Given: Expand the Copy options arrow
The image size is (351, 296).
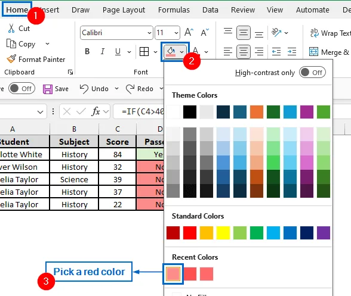Looking at the screenshot, I should click(47, 44).
